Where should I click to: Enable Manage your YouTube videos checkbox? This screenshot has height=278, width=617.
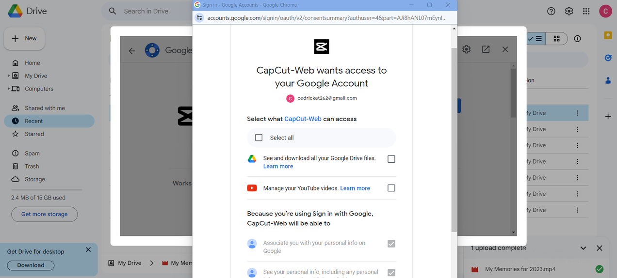click(391, 188)
